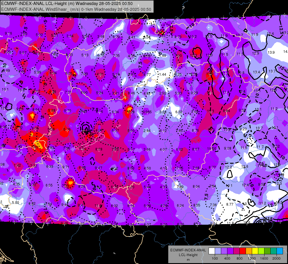288x264 pixels.
Task: Click the wind shear value 9.29
Action: tap(194, 93)
